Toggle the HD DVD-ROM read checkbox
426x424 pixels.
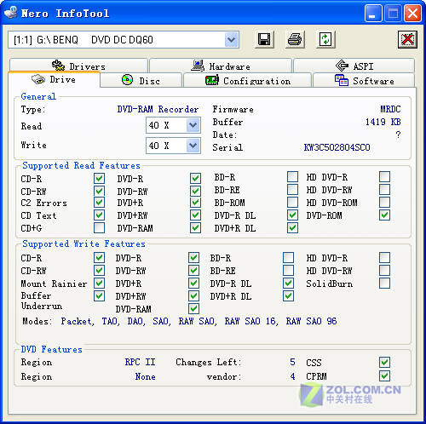384,202
